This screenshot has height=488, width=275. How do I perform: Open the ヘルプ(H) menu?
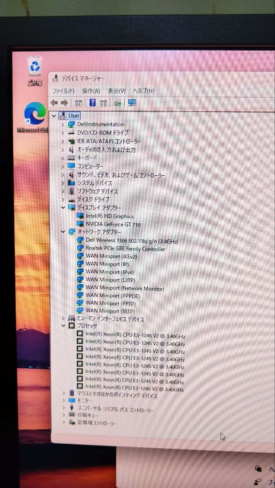coord(144,91)
